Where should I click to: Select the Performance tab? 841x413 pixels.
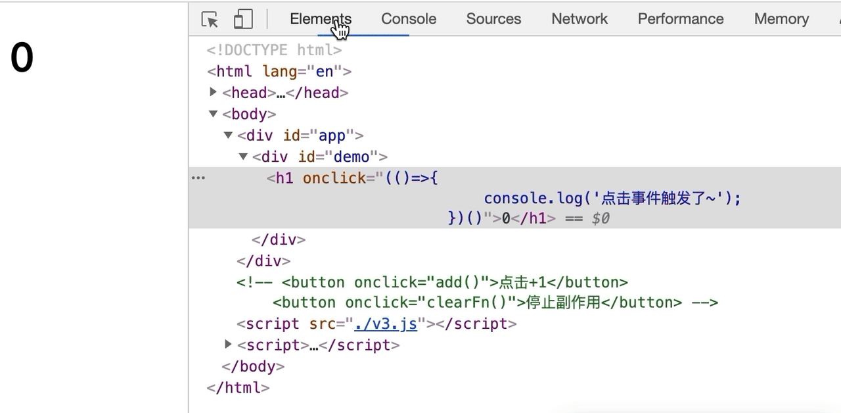click(x=680, y=19)
